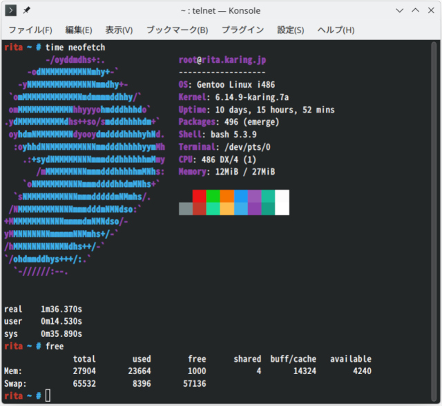Click the 'buff/cache' column header
Image resolution: width=442 pixels, height=406 pixels.
pos(293,358)
